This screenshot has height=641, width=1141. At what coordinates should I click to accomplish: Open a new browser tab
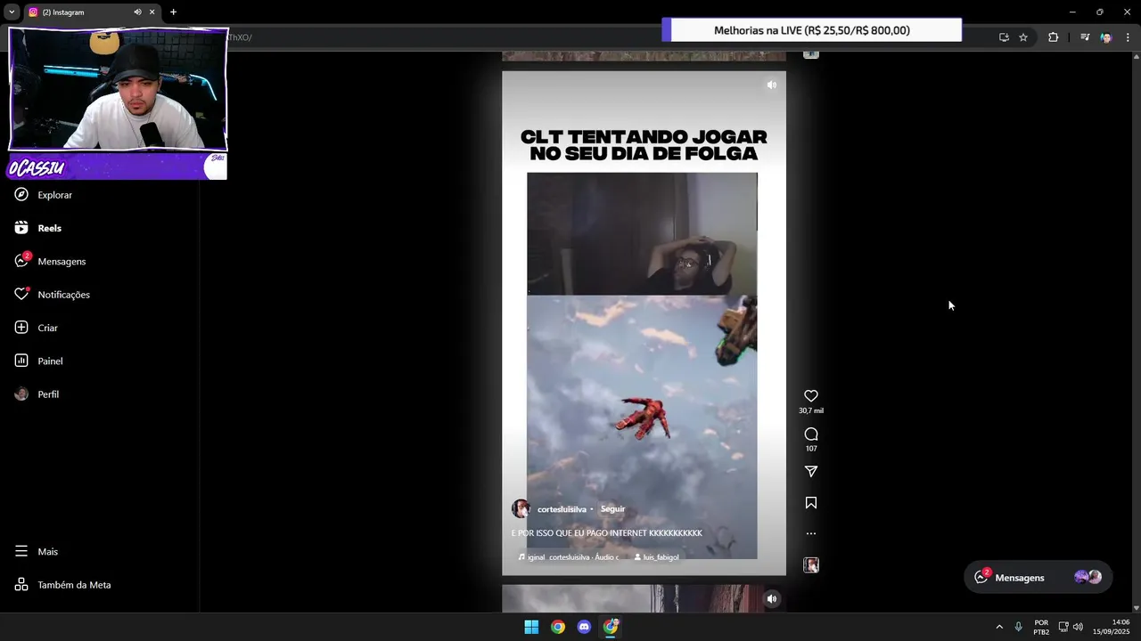pos(173,12)
